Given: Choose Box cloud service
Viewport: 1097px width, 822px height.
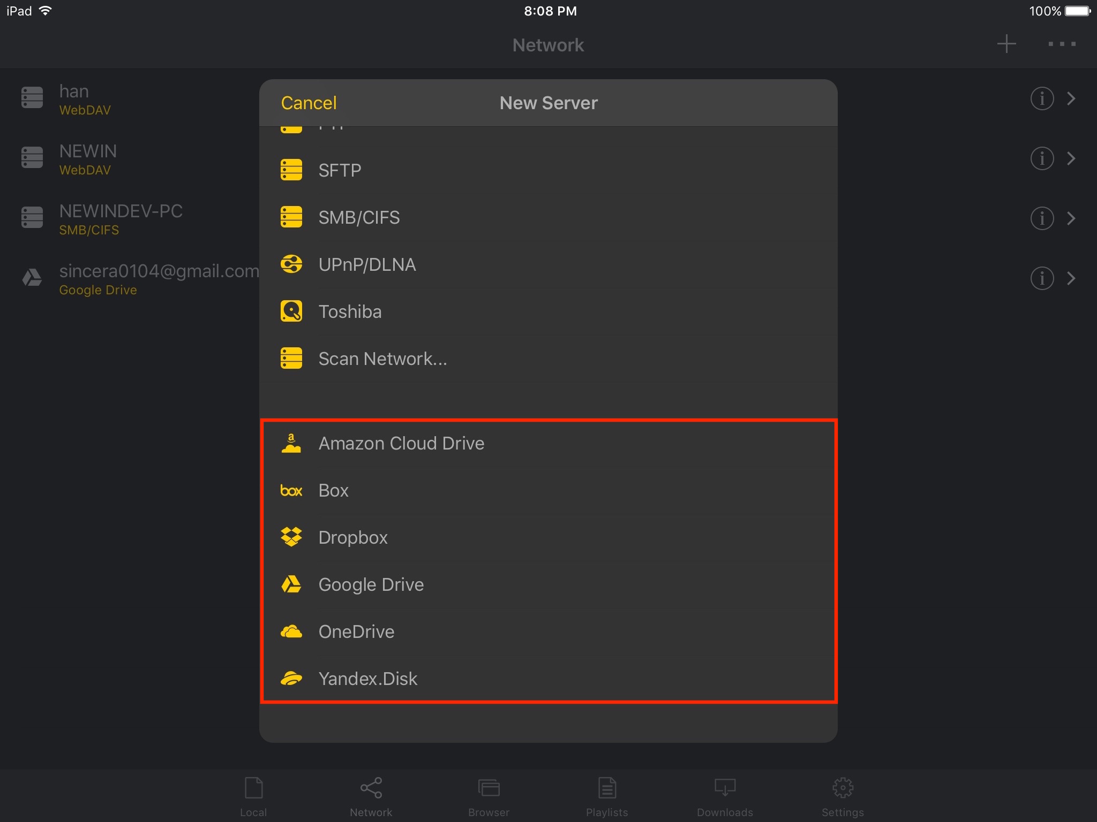Looking at the screenshot, I should coord(548,490).
